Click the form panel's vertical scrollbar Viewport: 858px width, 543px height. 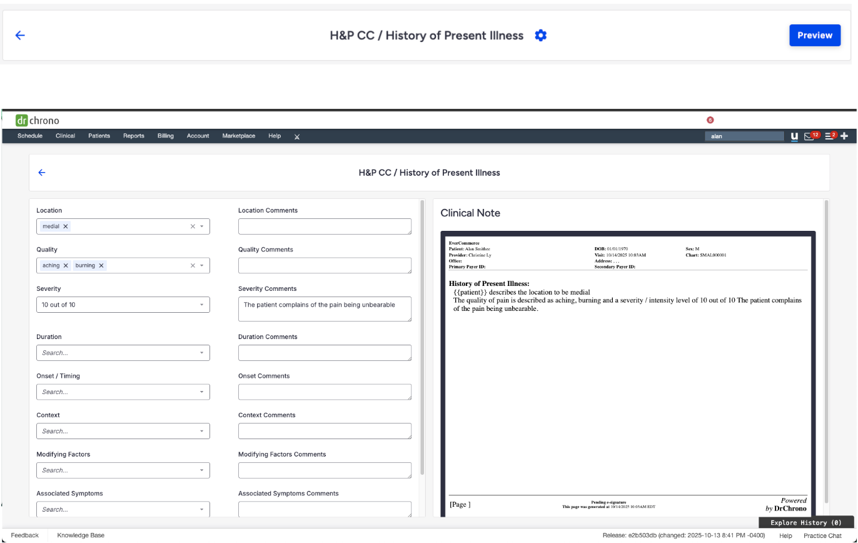coord(422,338)
